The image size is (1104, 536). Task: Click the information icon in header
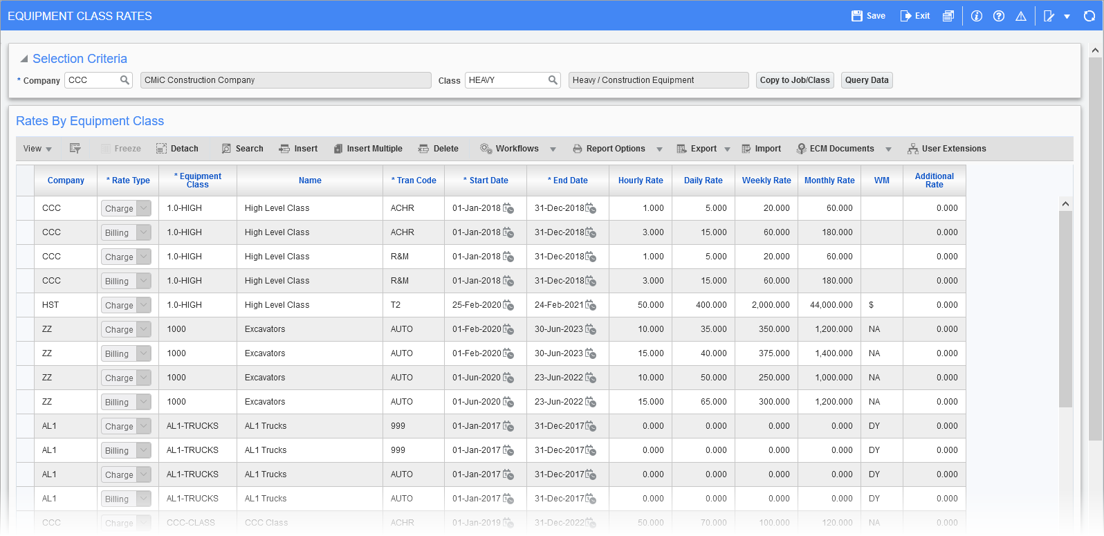pyautogui.click(x=976, y=16)
